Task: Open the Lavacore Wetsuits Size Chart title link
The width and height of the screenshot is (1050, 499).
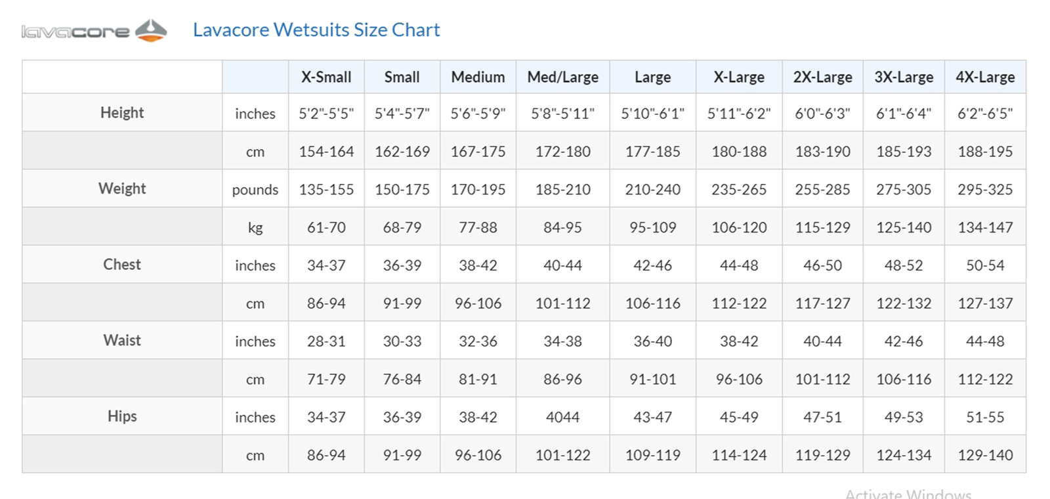Action: pos(316,30)
